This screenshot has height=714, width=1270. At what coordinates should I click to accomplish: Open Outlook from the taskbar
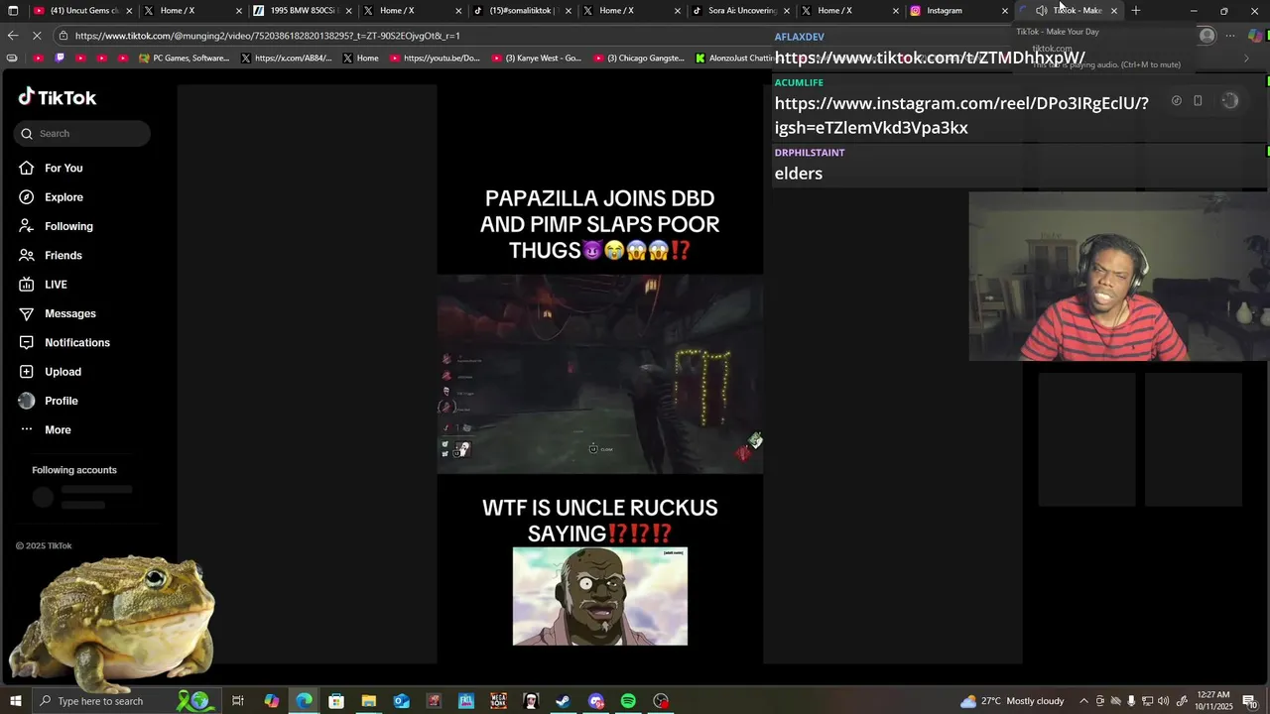[x=401, y=701]
